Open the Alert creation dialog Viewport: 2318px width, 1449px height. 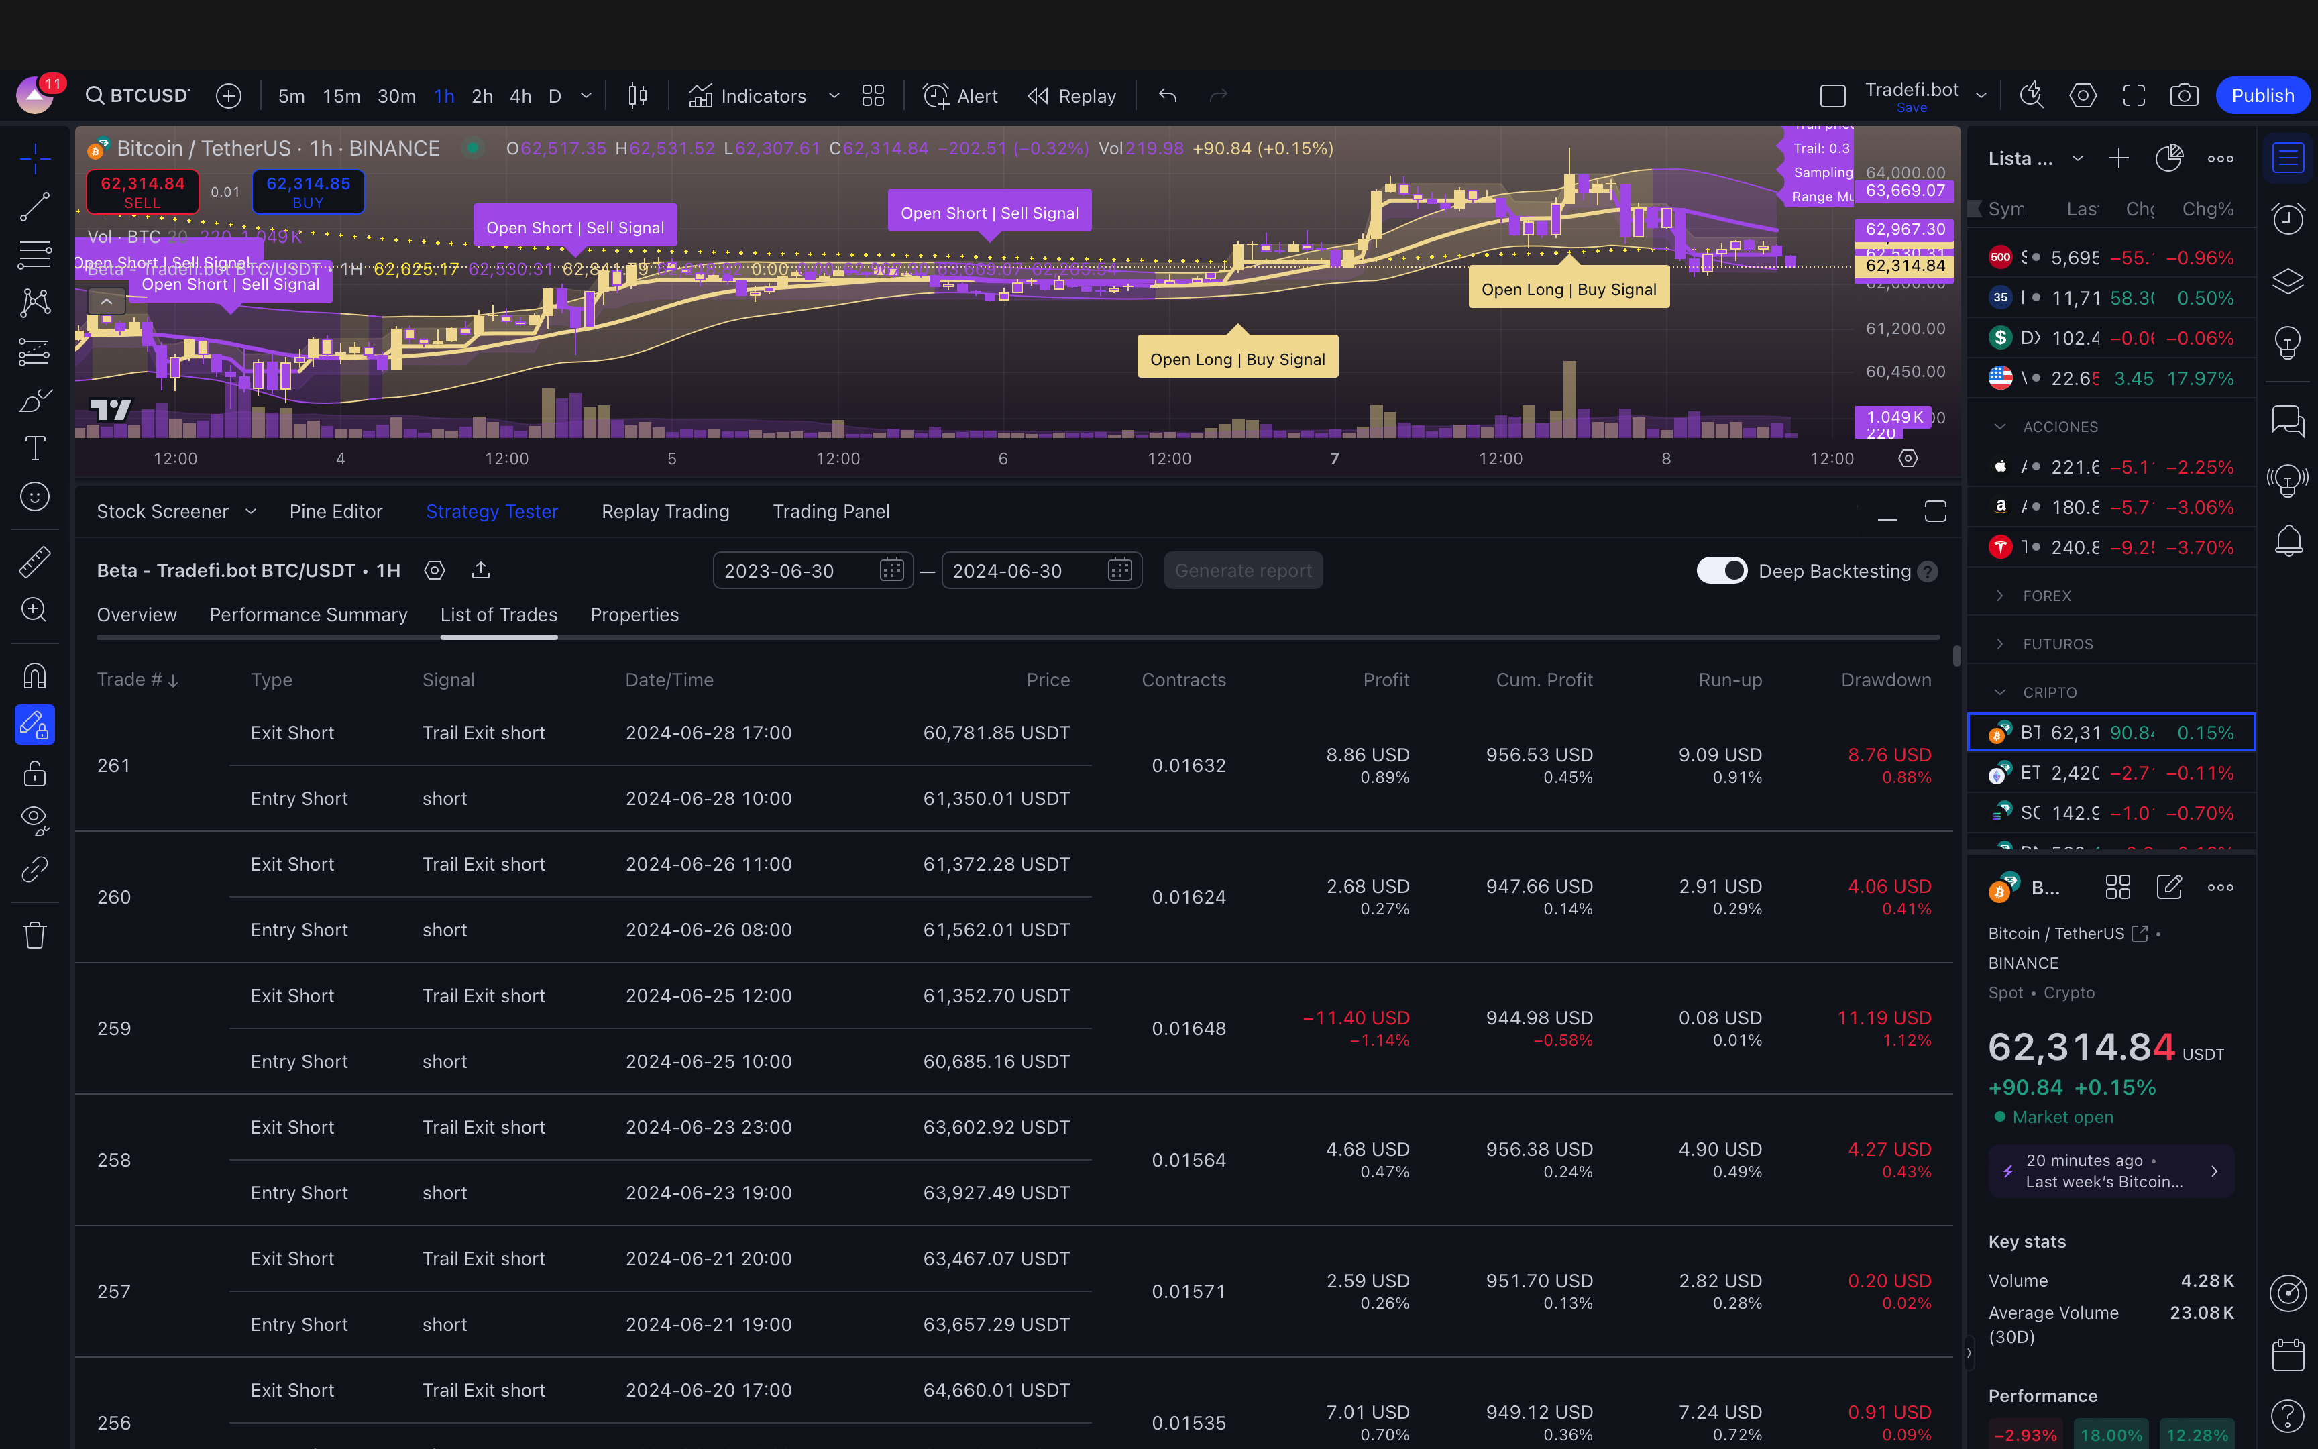click(x=960, y=96)
